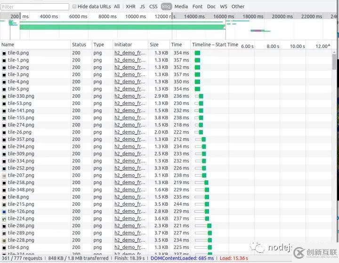The image size is (339, 263).
Task: Click the tile-0.png file icon
Action: (x=4, y=53)
